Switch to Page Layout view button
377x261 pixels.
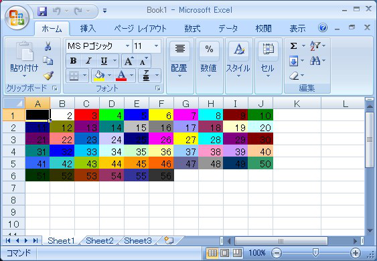[225, 252]
